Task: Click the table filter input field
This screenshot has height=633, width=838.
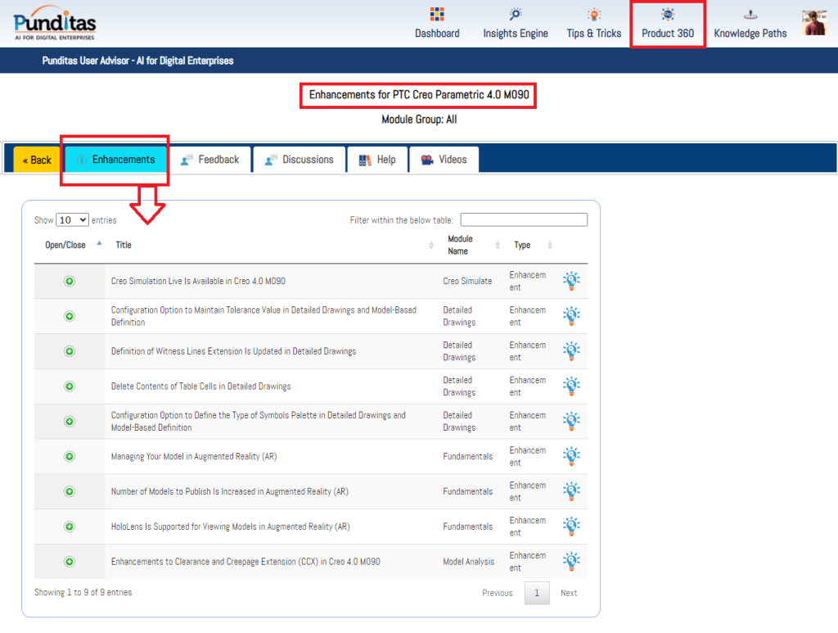Action: 524,219
